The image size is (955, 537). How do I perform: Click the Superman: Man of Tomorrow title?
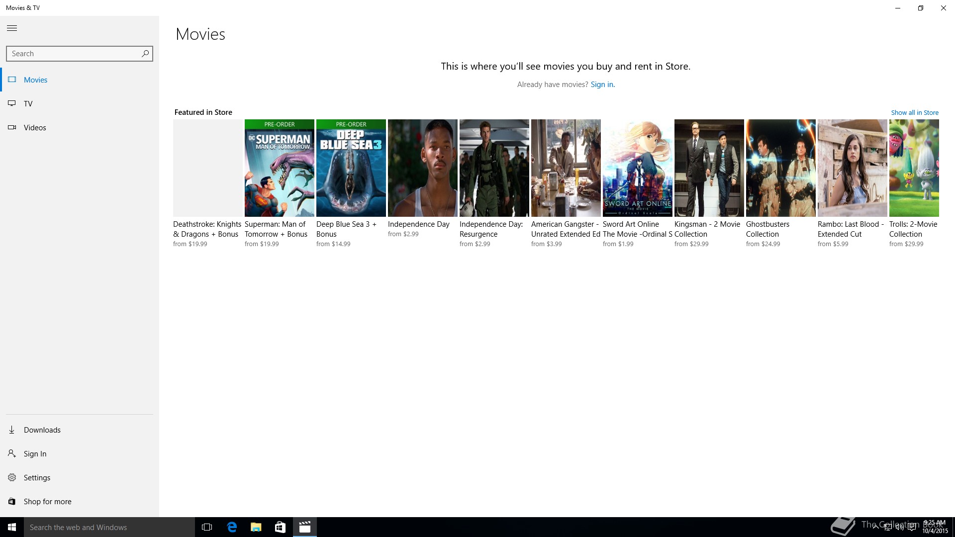[x=276, y=229]
